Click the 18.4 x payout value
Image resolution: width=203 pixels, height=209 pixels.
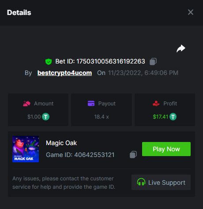(x=101, y=117)
